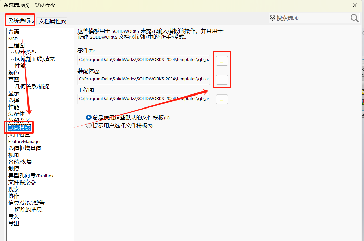Click the 零件 template path field

[x=144, y=60]
